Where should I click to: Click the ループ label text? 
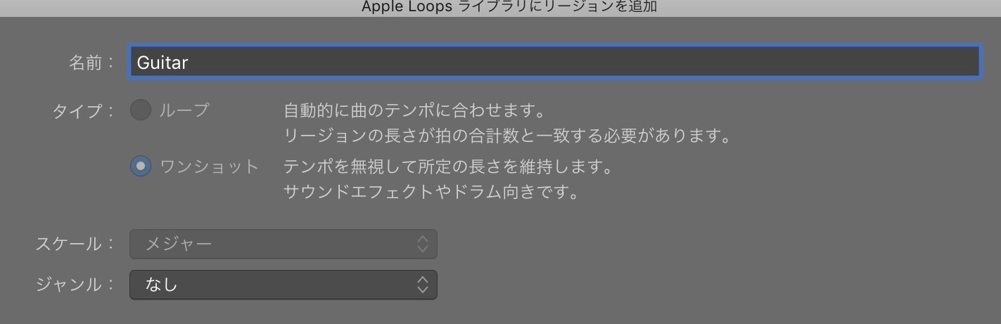coord(185,110)
